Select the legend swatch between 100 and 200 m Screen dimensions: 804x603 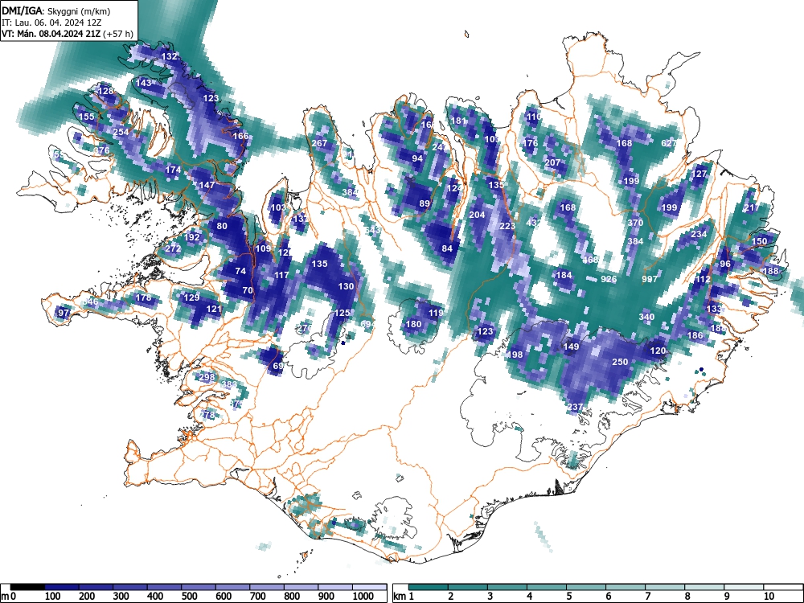coord(62,587)
